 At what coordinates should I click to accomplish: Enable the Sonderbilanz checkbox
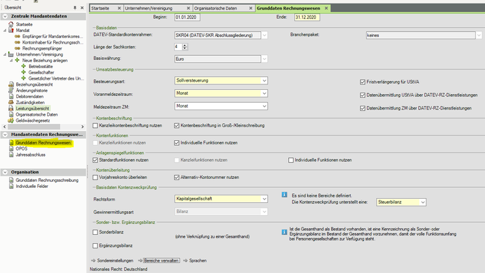click(x=95, y=232)
